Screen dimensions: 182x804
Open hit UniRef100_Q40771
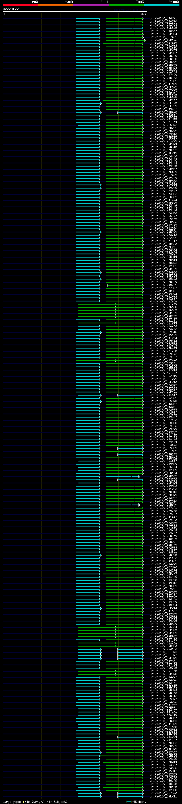tap(163, 19)
